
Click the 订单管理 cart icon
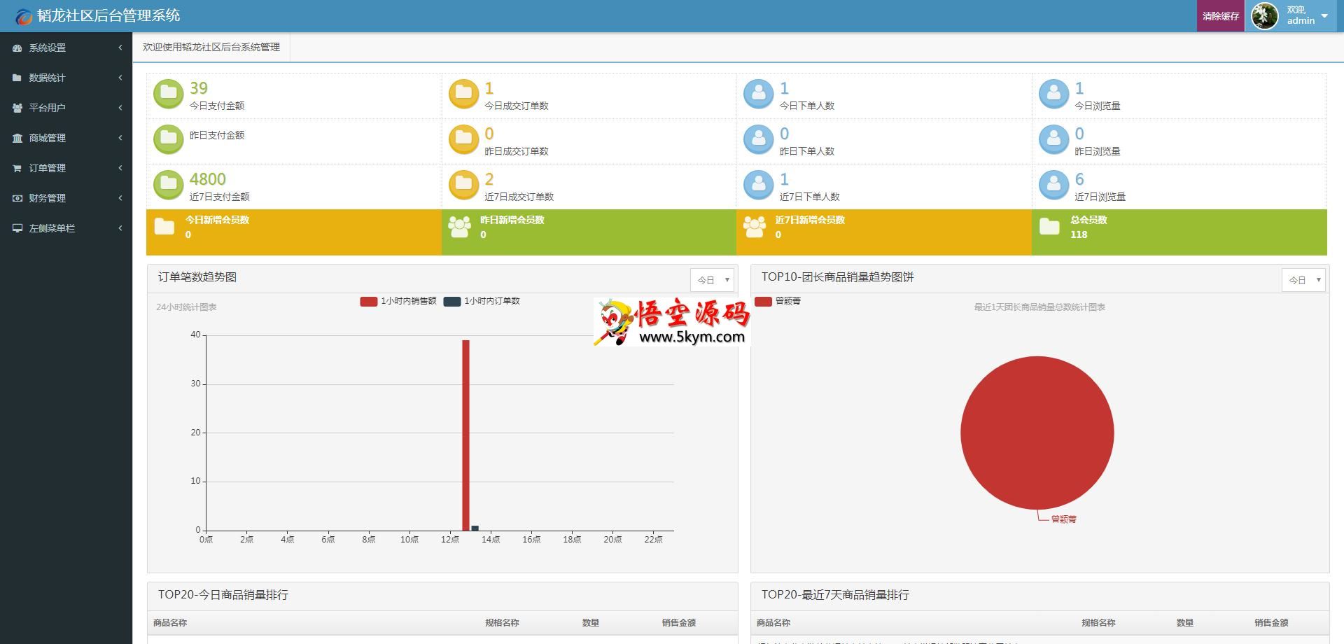17,168
